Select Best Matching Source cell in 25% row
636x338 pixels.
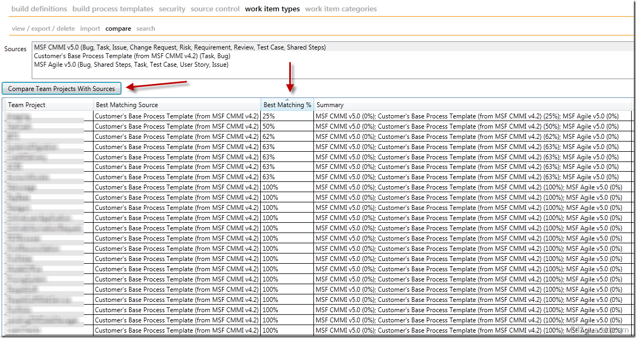[177, 116]
